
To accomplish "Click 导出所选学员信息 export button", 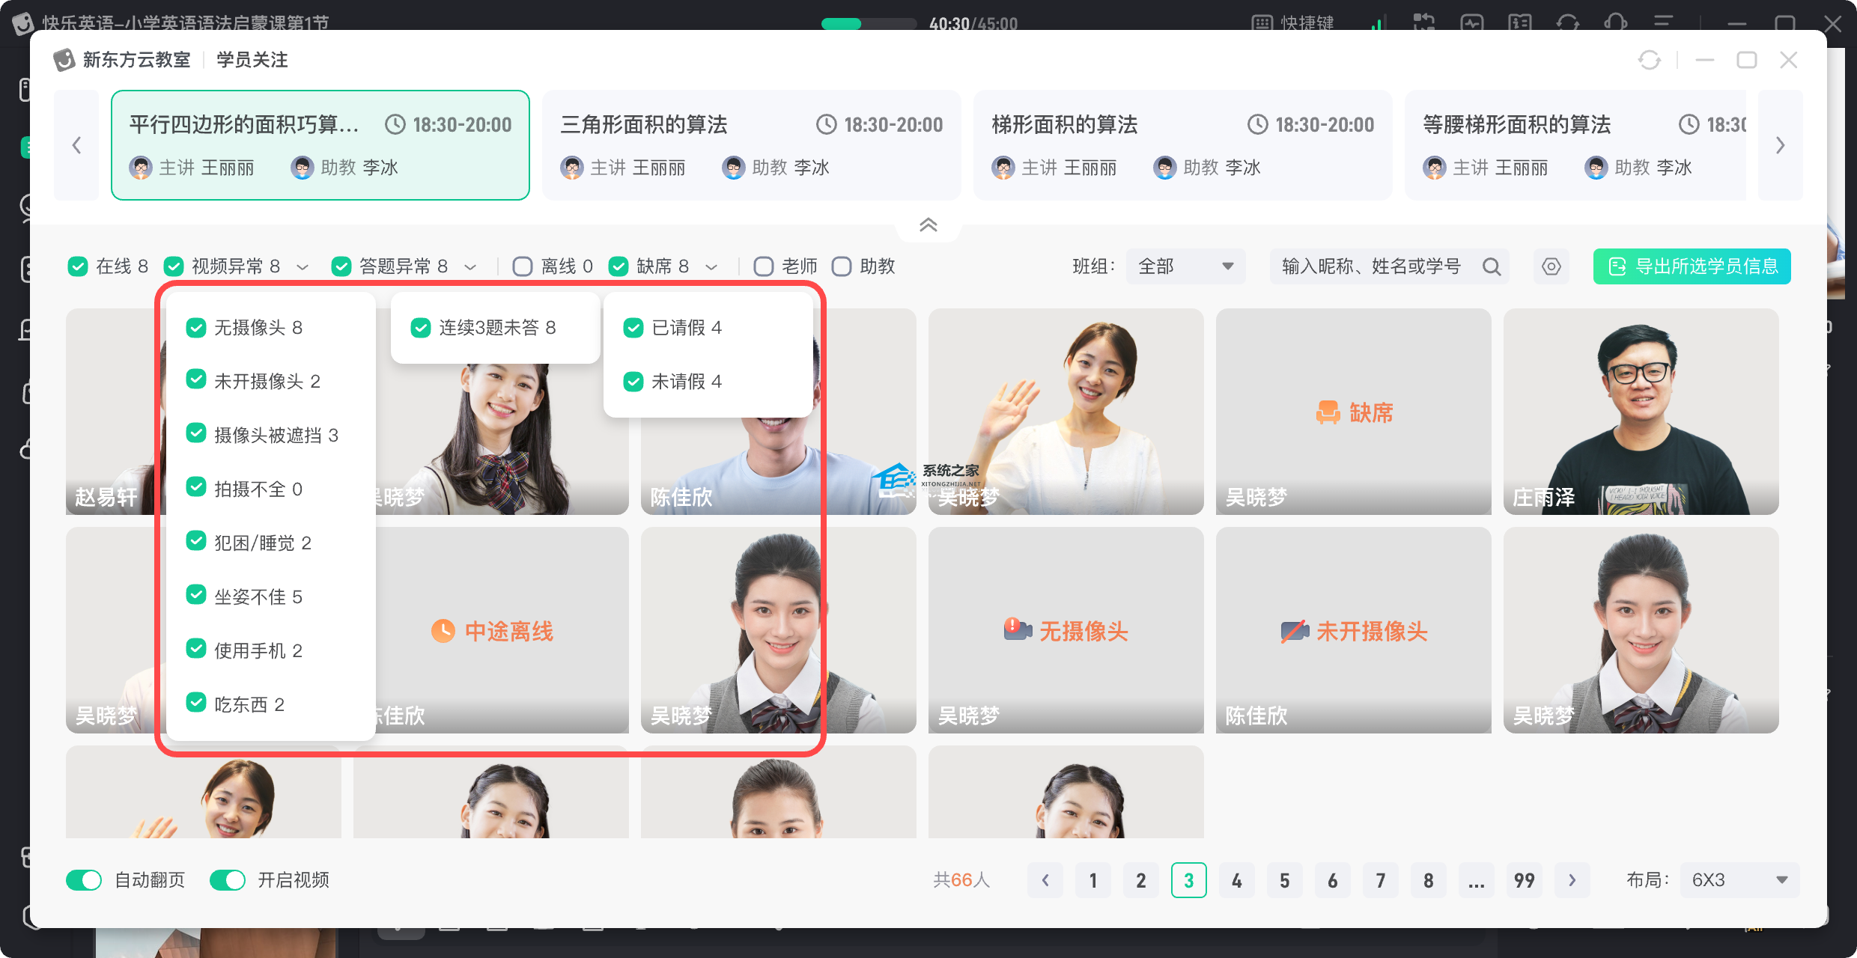I will 1692,266.
